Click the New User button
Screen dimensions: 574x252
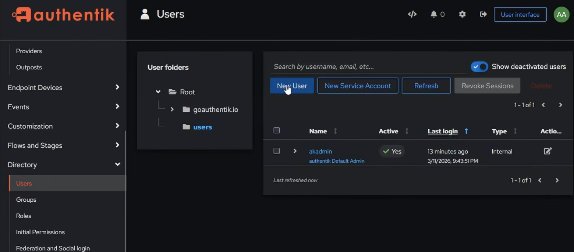(x=292, y=86)
